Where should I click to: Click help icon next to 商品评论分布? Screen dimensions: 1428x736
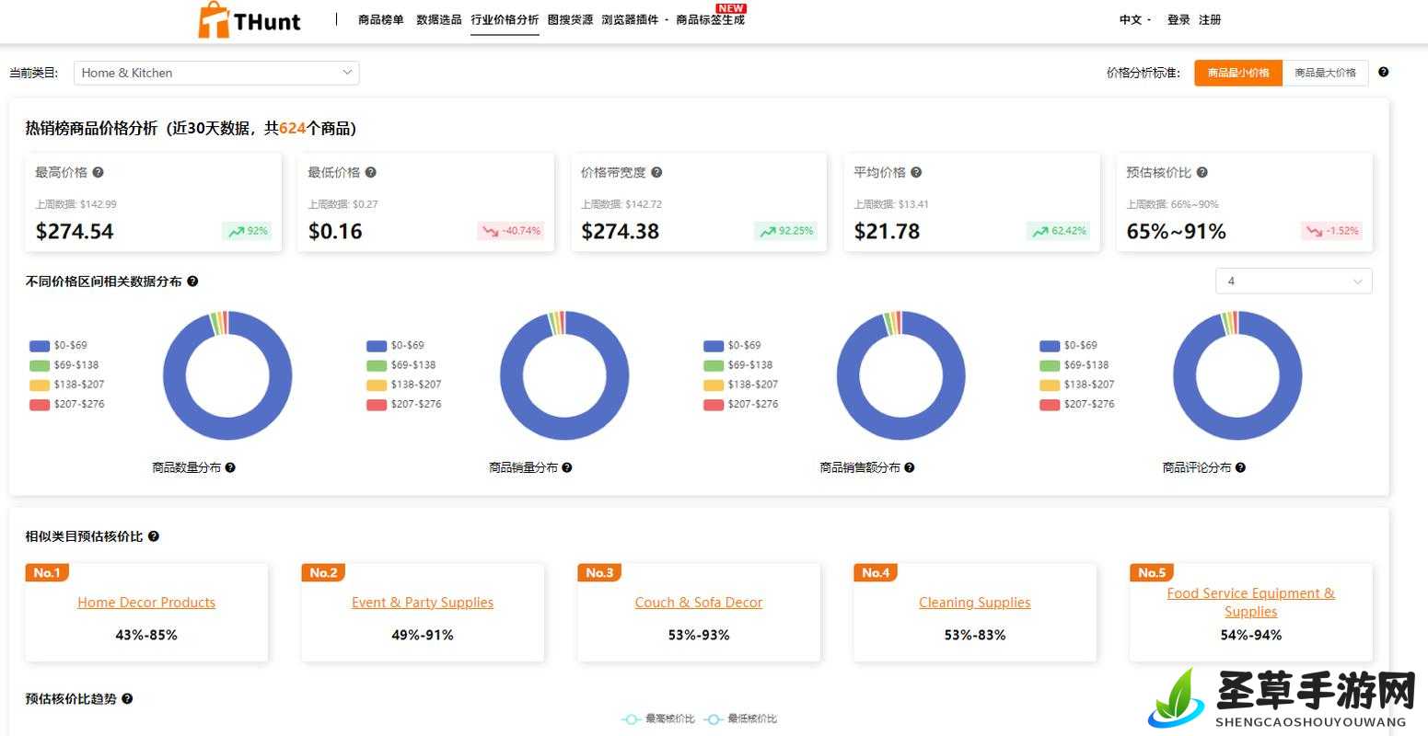pos(1240,467)
